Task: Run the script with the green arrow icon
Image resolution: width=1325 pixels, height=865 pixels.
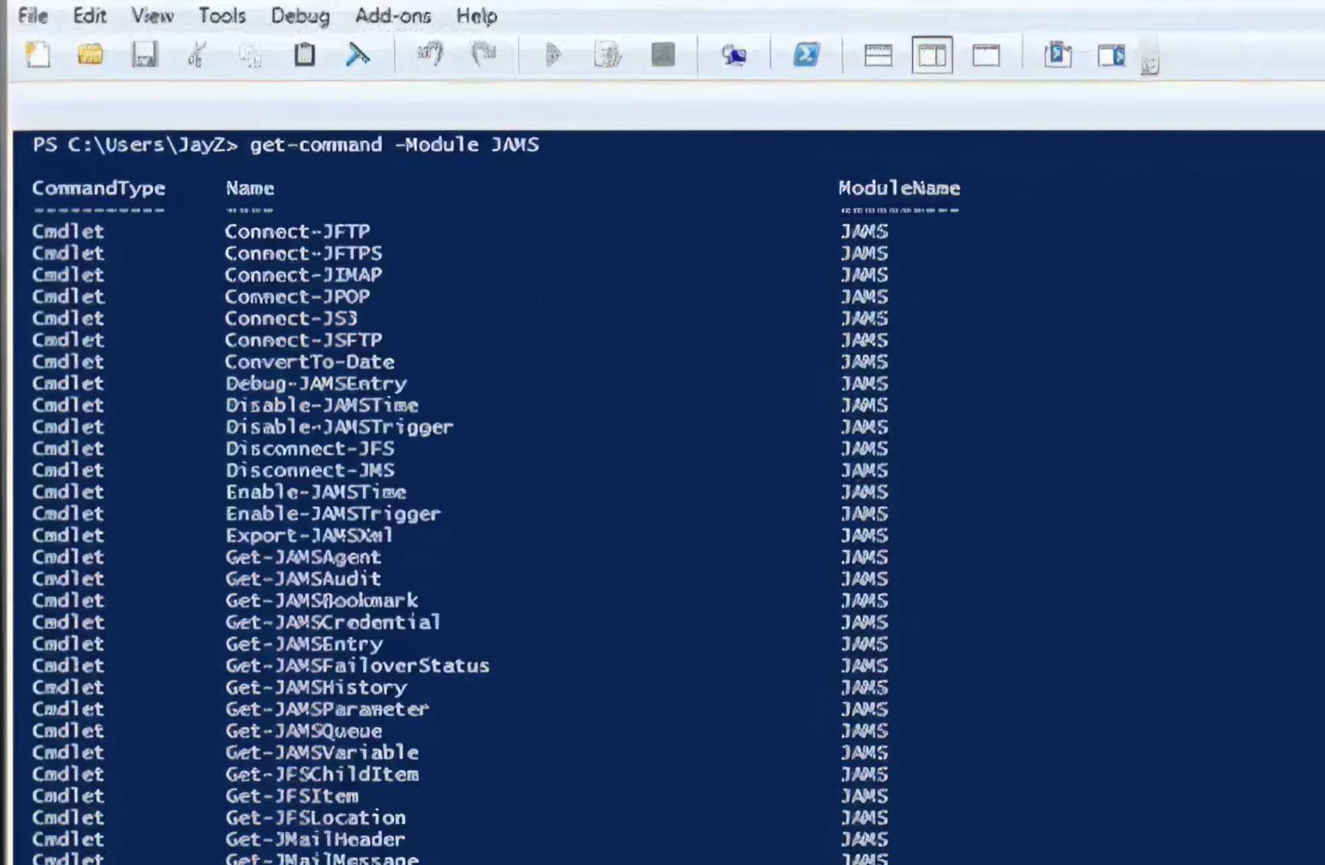Action: (x=554, y=57)
